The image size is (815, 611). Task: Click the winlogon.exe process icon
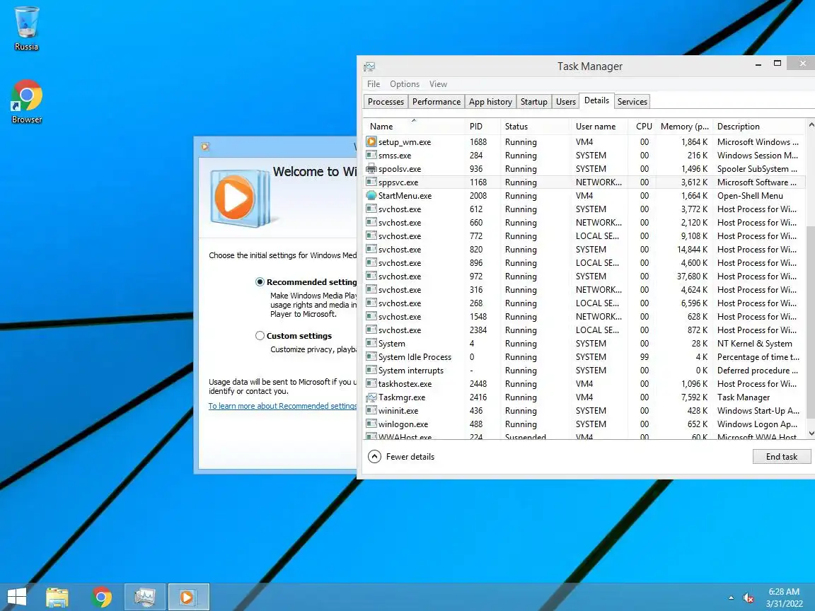tap(371, 424)
